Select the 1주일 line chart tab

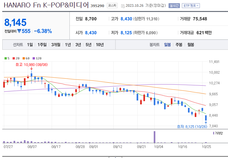pos(42,45)
